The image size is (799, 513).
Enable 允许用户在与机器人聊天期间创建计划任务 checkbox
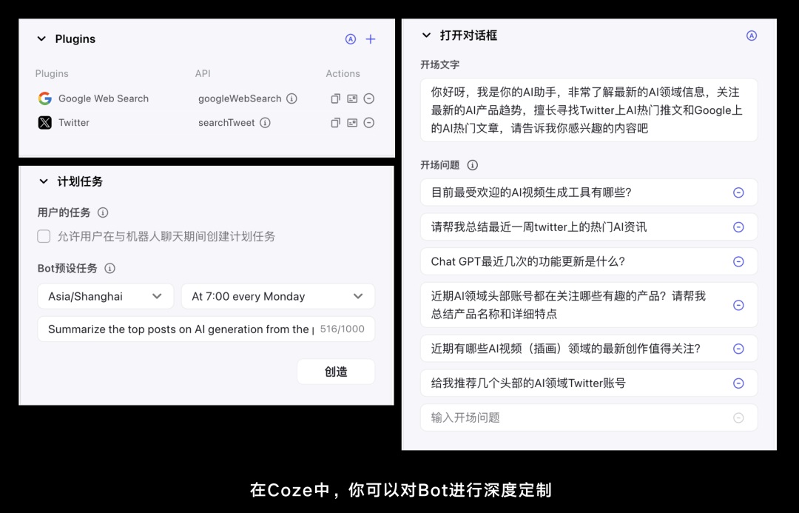pos(43,235)
